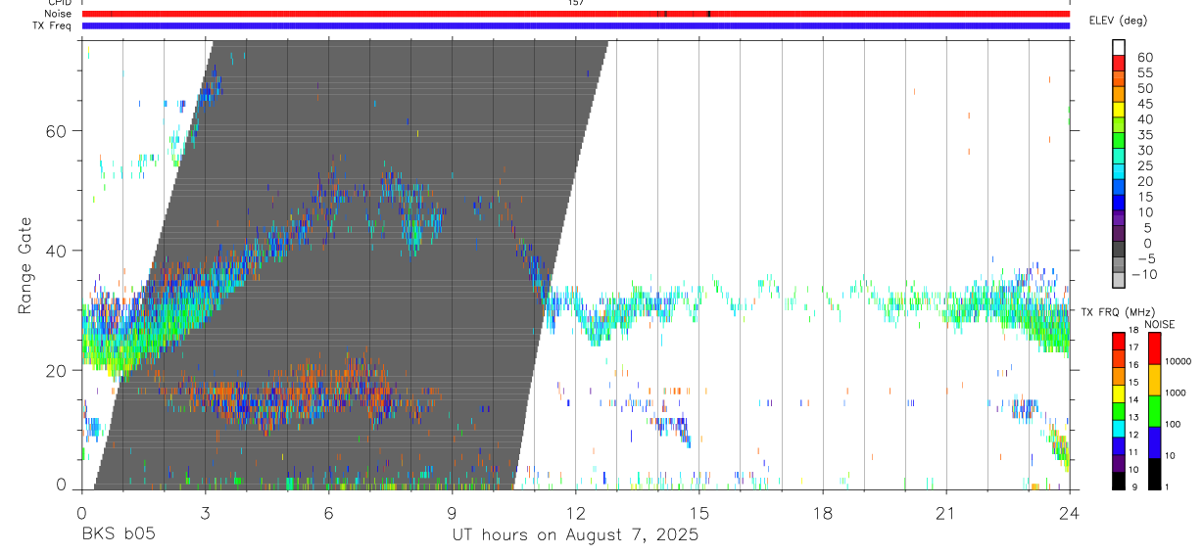Click noise legend label '1'
Viewport: 1203px width, 555px height.
coord(1166,487)
